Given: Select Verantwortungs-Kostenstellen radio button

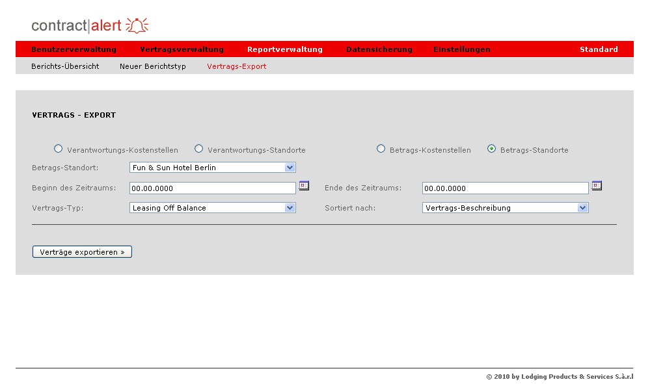Looking at the screenshot, I should 59,149.
